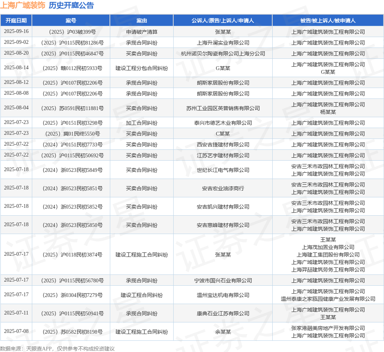The image size is (384, 352).
Task: Click case number (2025)沪0118民初3874号
Action: coord(72,255)
